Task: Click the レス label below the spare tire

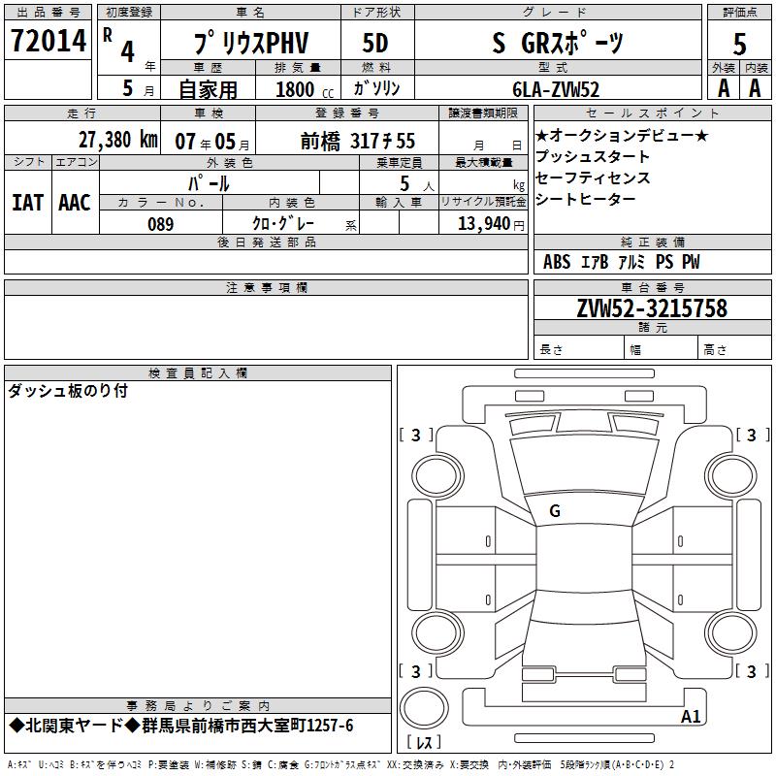Action: [424, 743]
